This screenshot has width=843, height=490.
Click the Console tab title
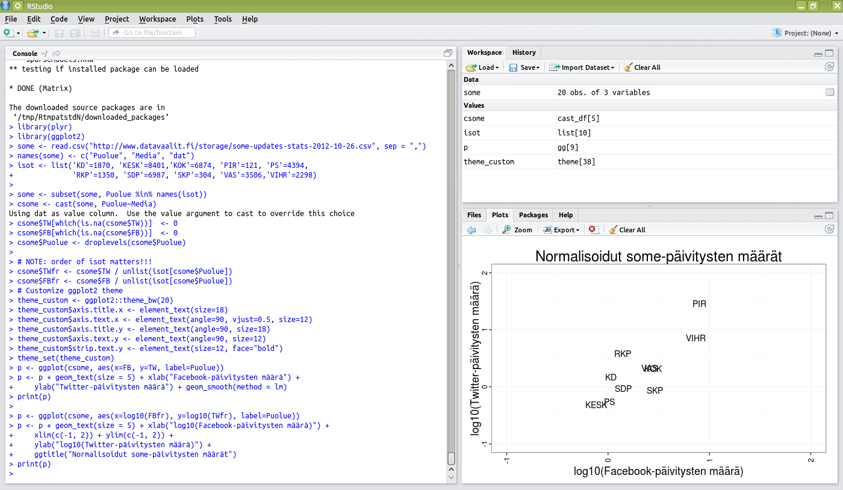25,54
